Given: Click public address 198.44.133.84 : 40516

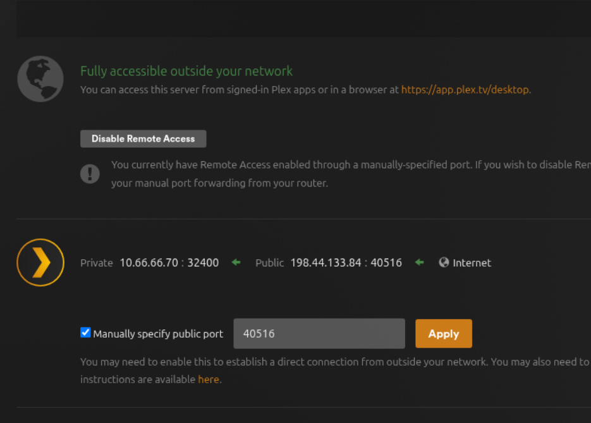Looking at the screenshot, I should [x=346, y=262].
